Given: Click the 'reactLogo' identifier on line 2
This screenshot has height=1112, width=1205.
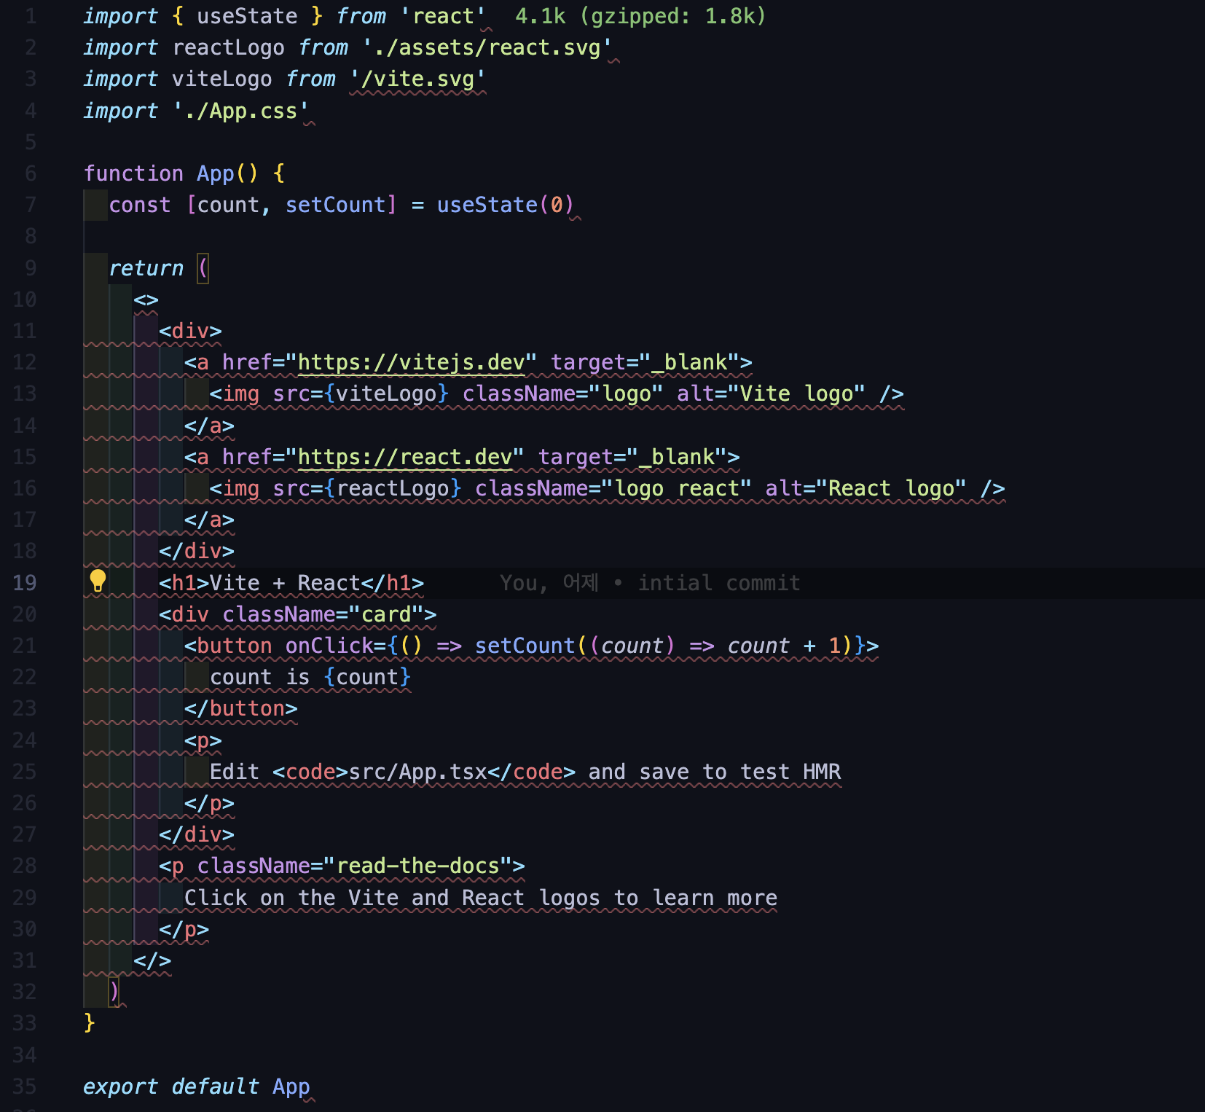Looking at the screenshot, I should pos(228,47).
